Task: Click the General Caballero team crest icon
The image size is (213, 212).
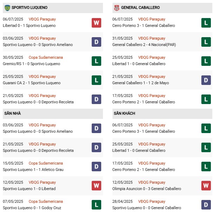Action: click(x=116, y=7)
